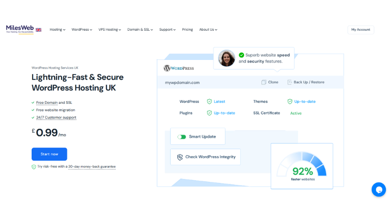Image resolution: width=390 pixels, height=217 pixels.
Task: Expand the Domain & SSL menu
Action: point(140,30)
